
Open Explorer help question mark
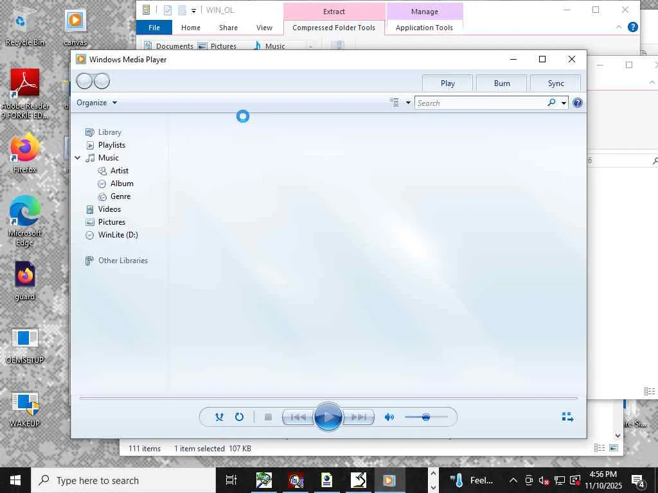click(633, 27)
